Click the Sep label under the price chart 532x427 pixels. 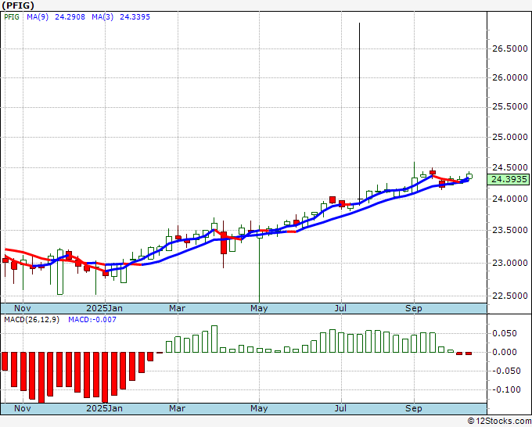point(414,308)
